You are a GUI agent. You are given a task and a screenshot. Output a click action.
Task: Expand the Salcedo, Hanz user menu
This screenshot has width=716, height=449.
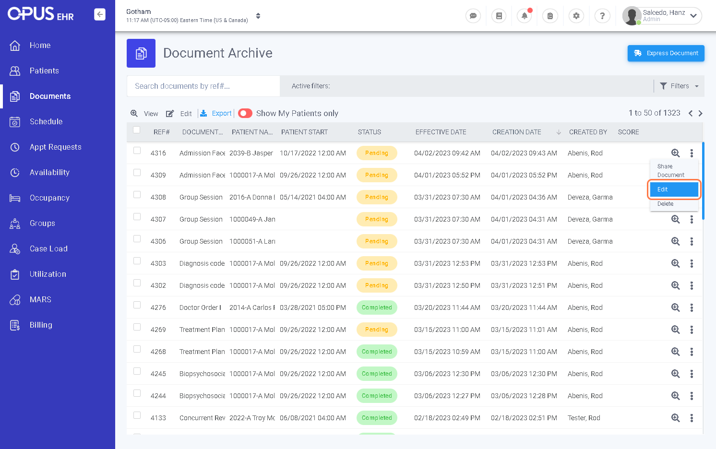tap(693, 16)
